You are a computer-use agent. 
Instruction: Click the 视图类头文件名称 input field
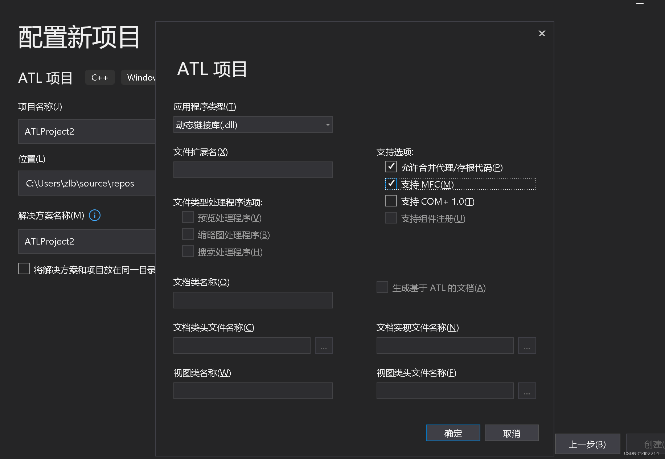(x=445, y=391)
